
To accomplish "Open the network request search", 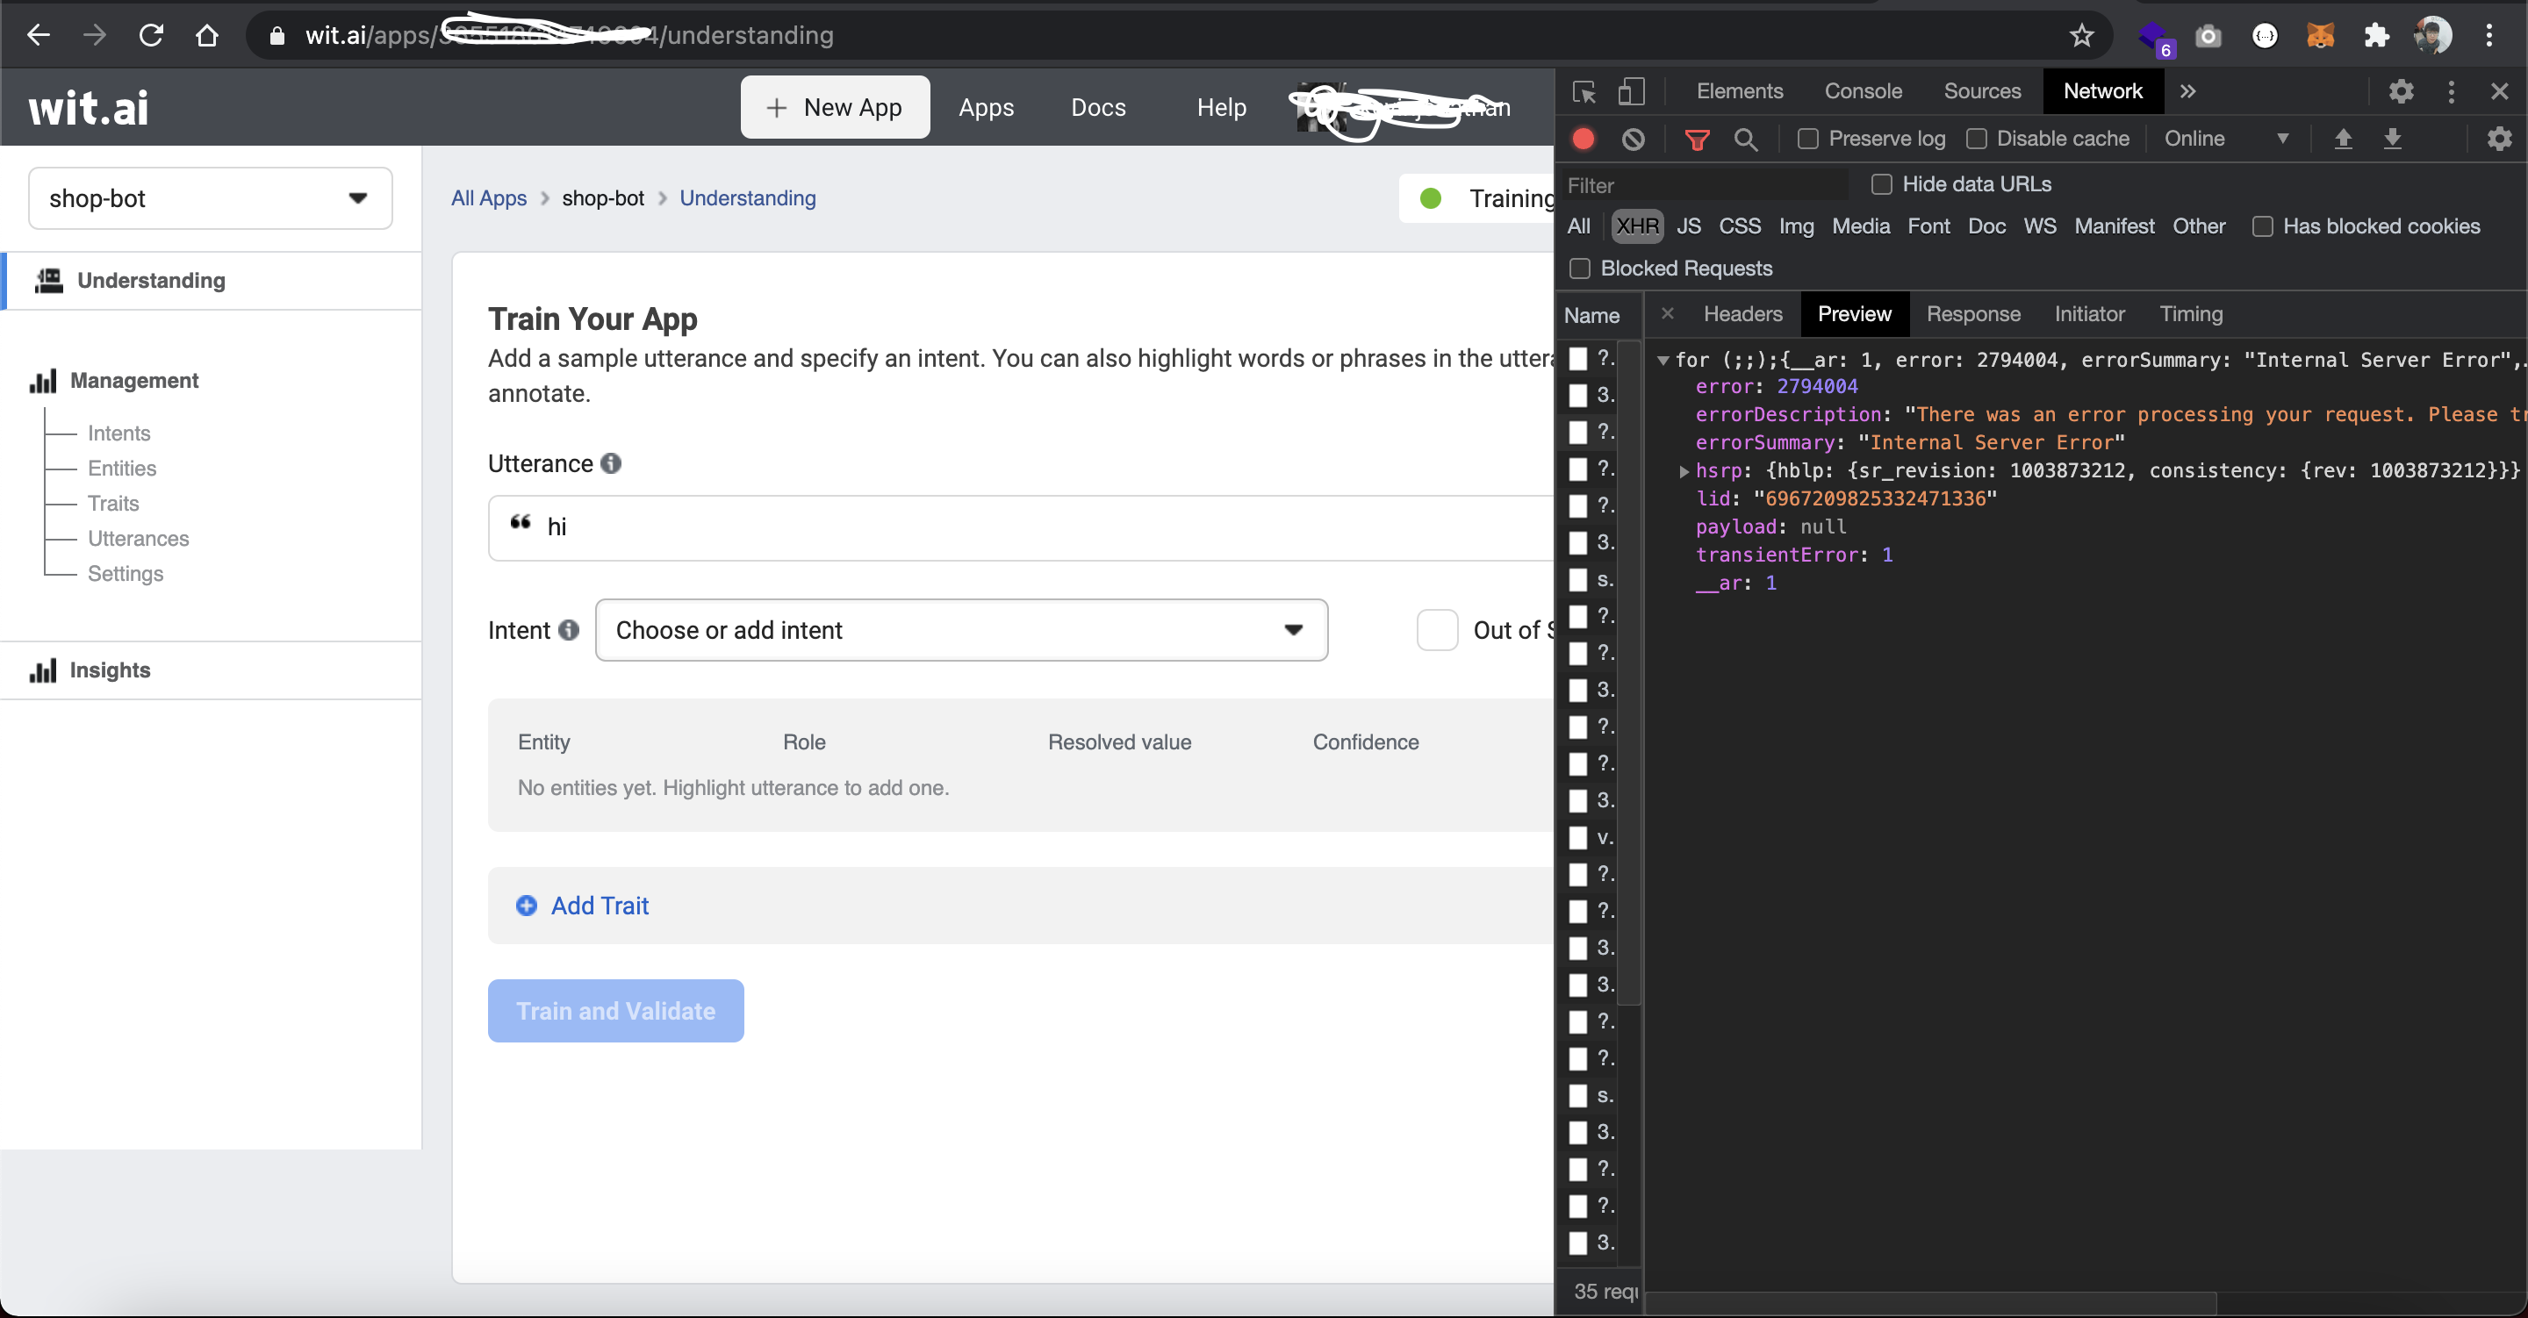I will pos(1746,139).
